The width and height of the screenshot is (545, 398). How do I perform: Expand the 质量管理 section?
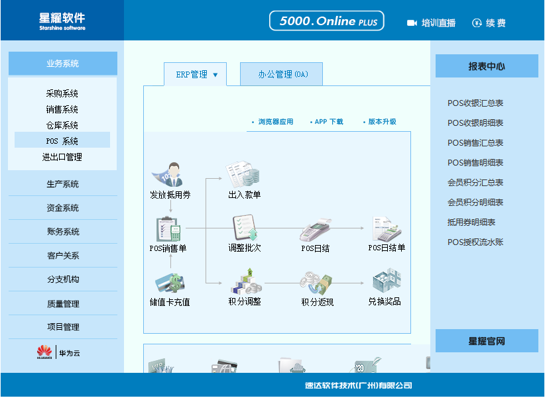(63, 304)
